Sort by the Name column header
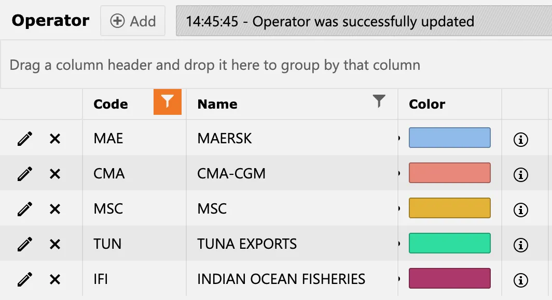 pos(217,104)
